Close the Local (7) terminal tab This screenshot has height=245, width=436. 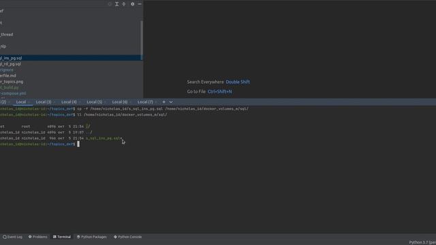(x=156, y=102)
